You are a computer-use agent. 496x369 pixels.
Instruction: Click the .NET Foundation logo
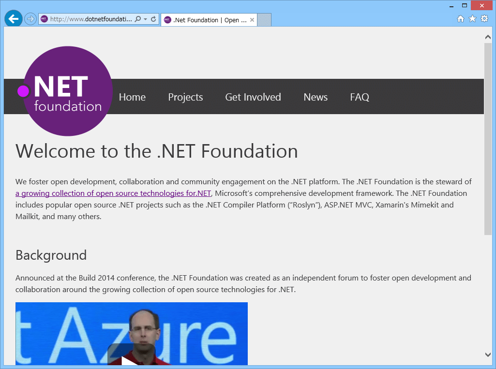[x=67, y=91]
